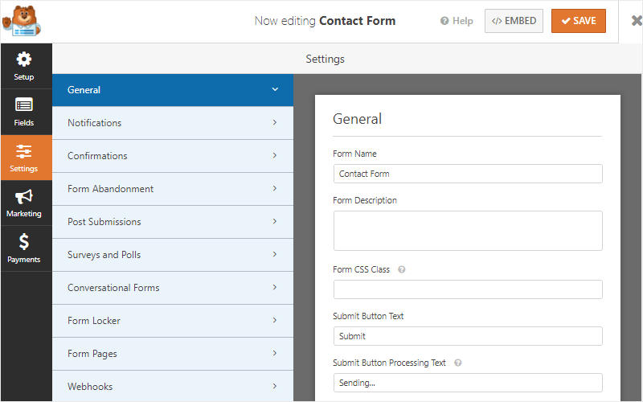643x402 pixels.
Task: Expand the Notifications section arrow
Action: pyautogui.click(x=275, y=122)
